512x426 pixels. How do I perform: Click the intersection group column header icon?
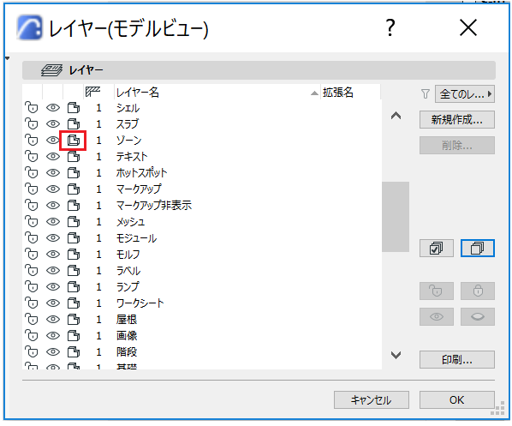[x=92, y=92]
